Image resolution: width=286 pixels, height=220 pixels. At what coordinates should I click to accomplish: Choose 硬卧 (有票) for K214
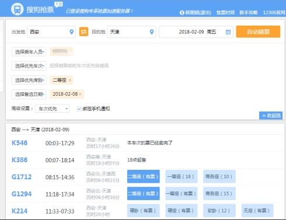[x=144, y=211]
